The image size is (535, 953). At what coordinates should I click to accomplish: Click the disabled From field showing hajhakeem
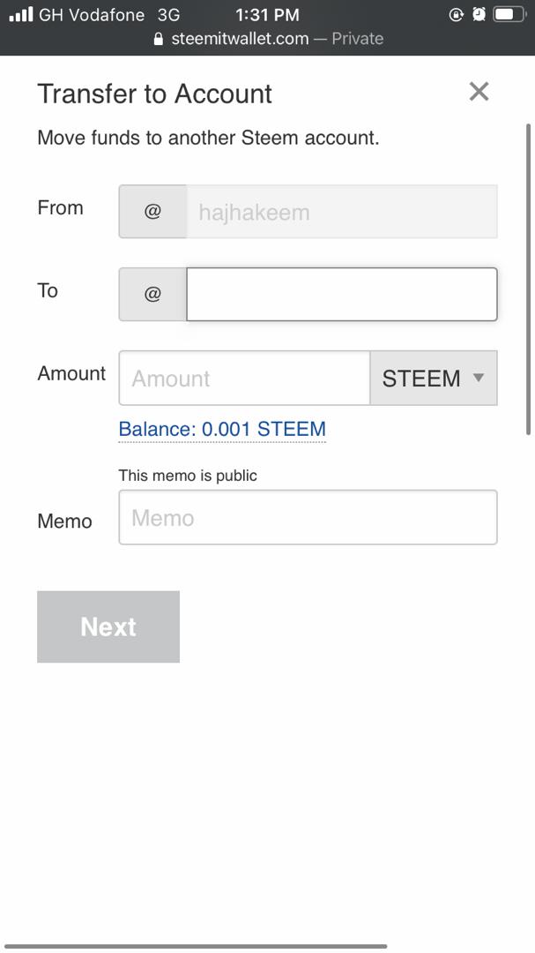point(341,212)
